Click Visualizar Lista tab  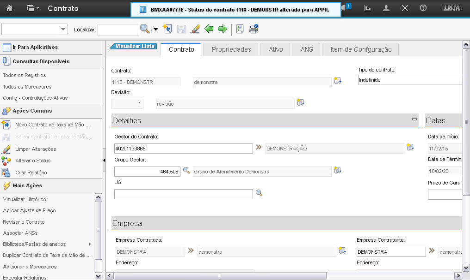click(x=134, y=46)
